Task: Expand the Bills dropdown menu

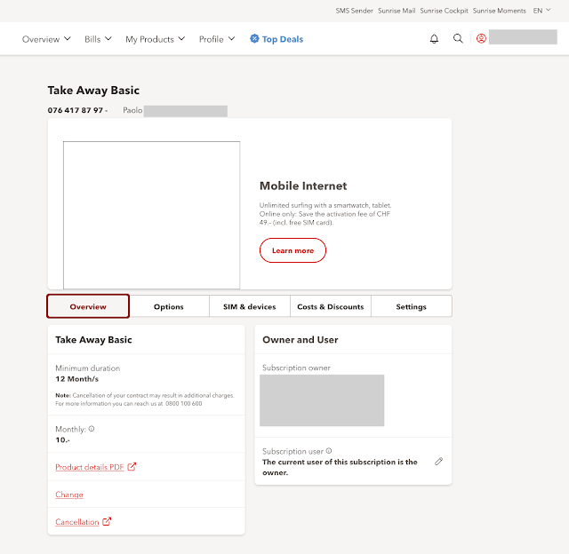Action: coord(98,39)
